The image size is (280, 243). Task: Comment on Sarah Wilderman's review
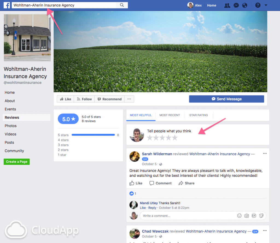160,183
